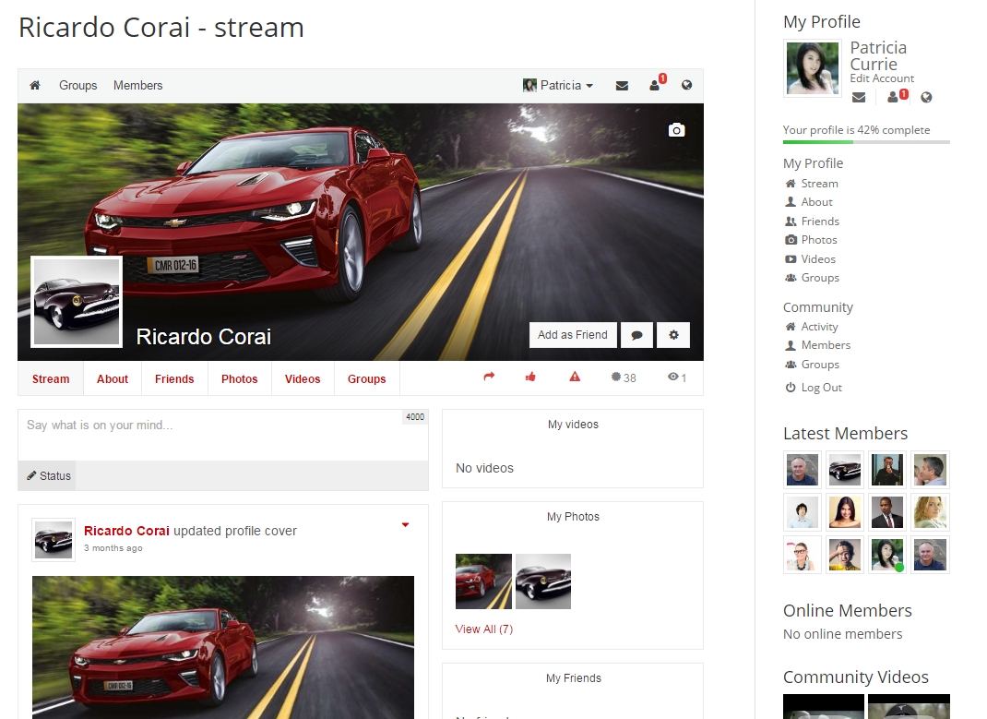Open the red Camaro photo thumbnail

point(483,581)
